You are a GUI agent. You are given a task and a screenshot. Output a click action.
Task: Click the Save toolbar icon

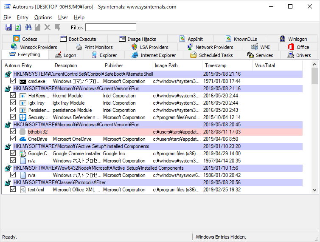8,27
